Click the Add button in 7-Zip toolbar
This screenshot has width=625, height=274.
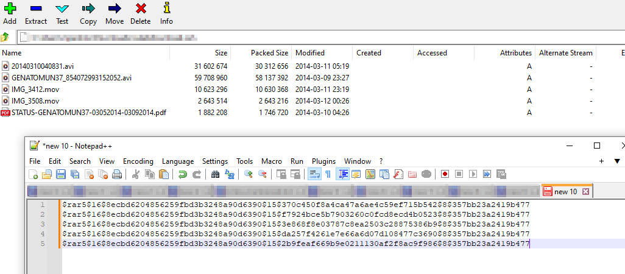10,13
